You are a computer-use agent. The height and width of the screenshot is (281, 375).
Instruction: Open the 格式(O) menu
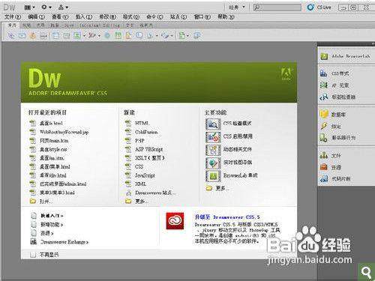[131, 16]
